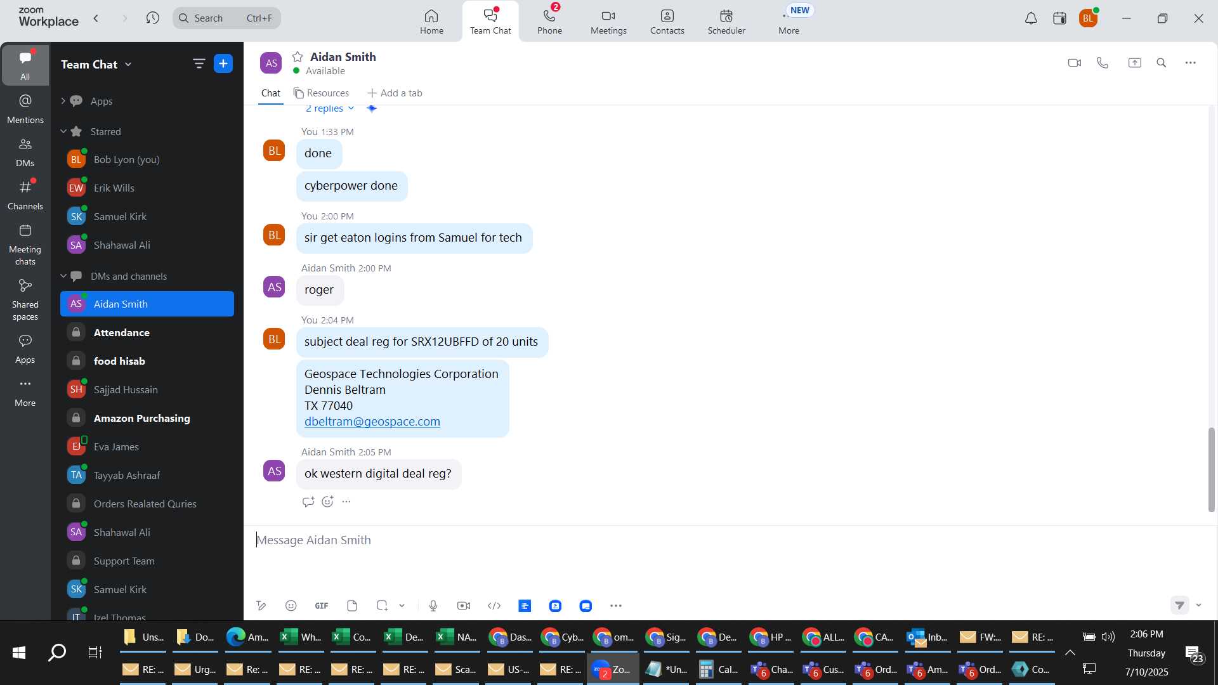Collapse the DMs and channels section

click(x=63, y=276)
